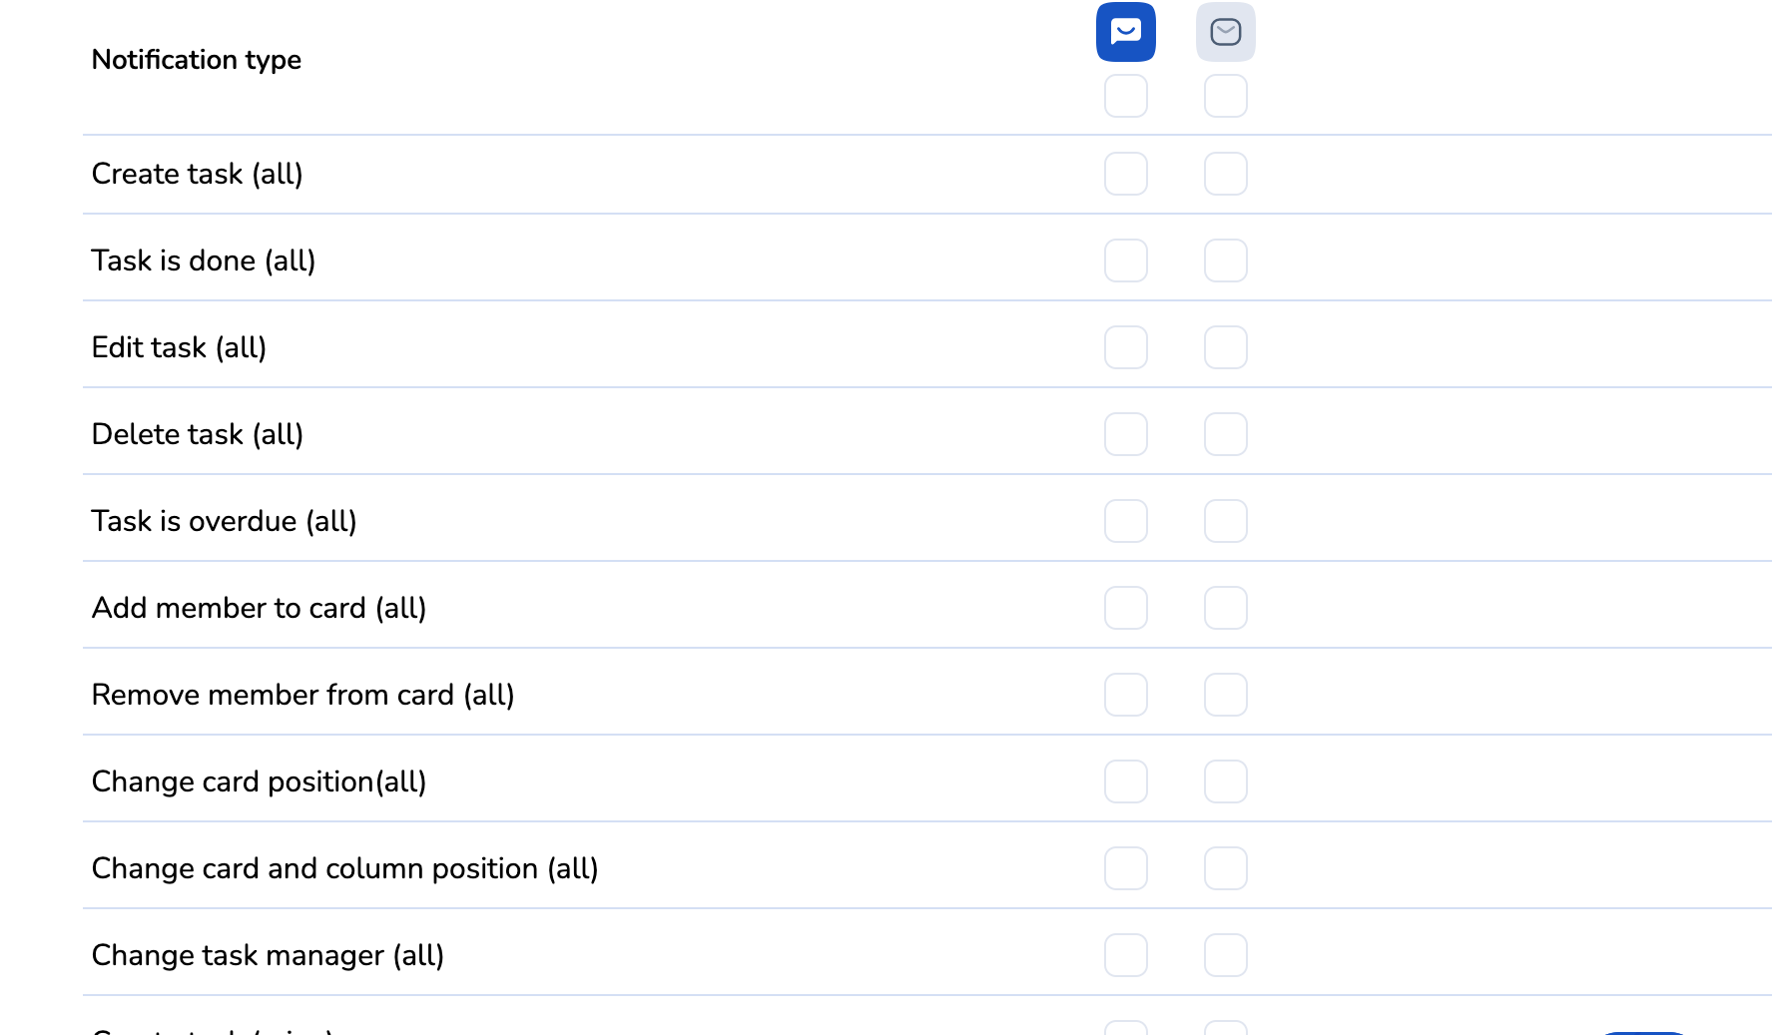Viewport: 1775px width, 1035px height.
Task: Enable email notification for Edit task (all)
Action: click(x=1225, y=347)
